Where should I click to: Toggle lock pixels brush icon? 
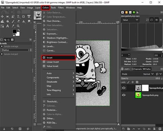tap(128, 82)
